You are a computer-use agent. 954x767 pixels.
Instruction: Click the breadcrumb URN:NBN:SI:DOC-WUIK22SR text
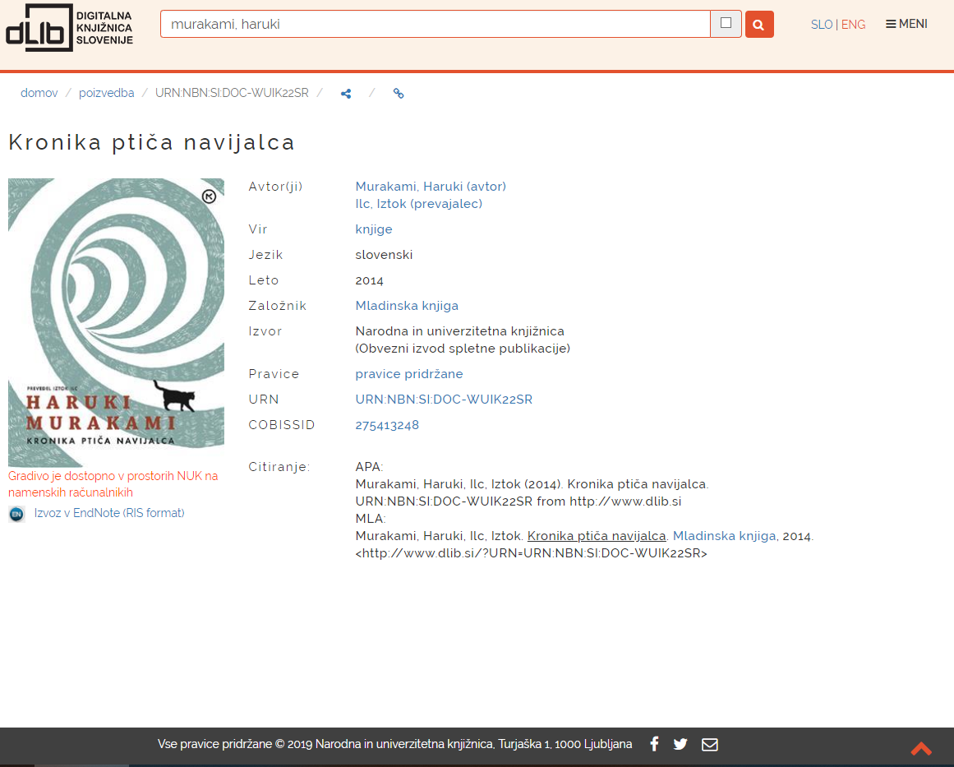click(232, 93)
